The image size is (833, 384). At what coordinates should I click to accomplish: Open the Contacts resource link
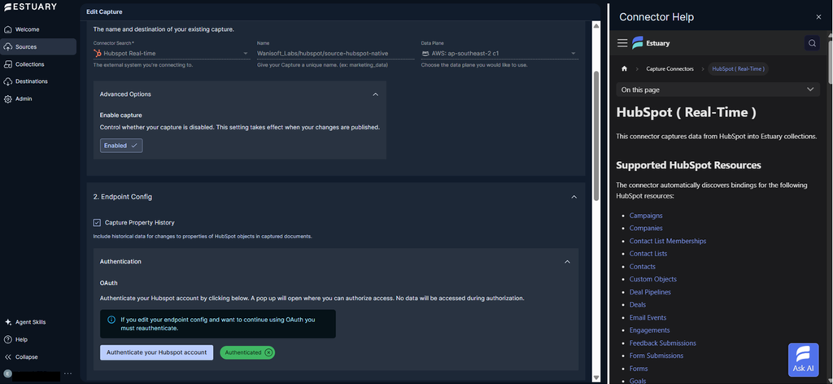point(643,267)
